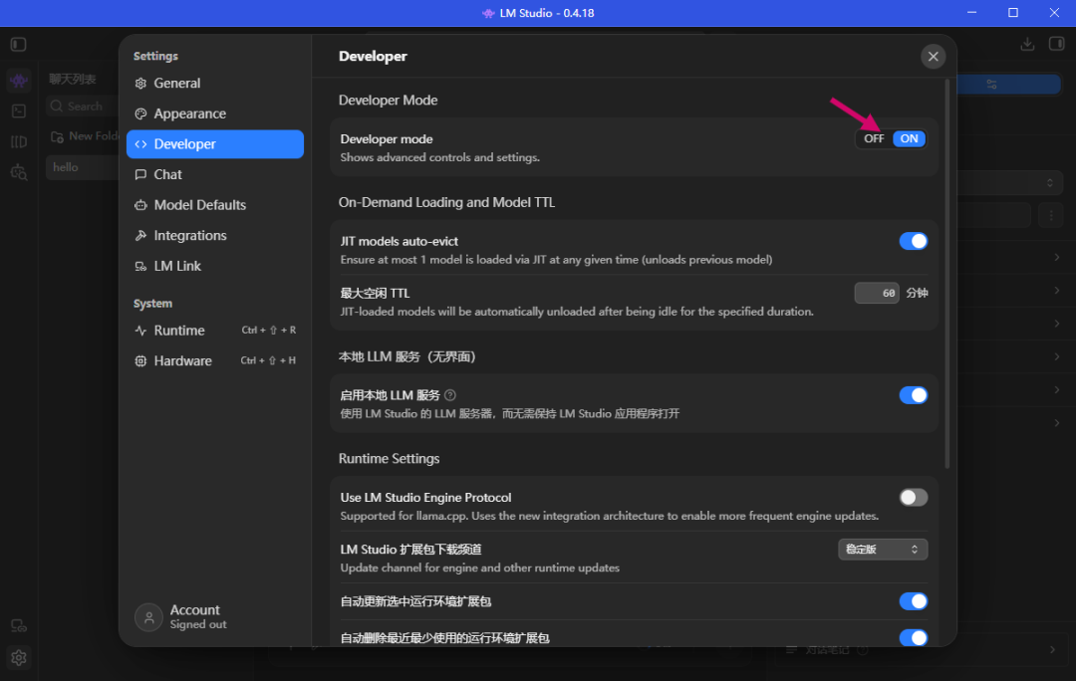The width and height of the screenshot is (1076, 681).
Task: Click the Developer dialog heading
Action: click(373, 56)
